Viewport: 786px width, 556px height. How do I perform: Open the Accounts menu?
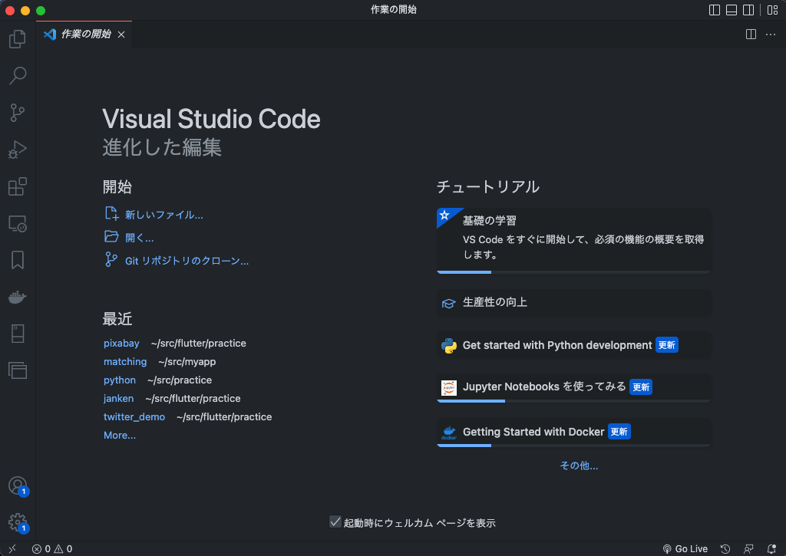tap(17, 485)
